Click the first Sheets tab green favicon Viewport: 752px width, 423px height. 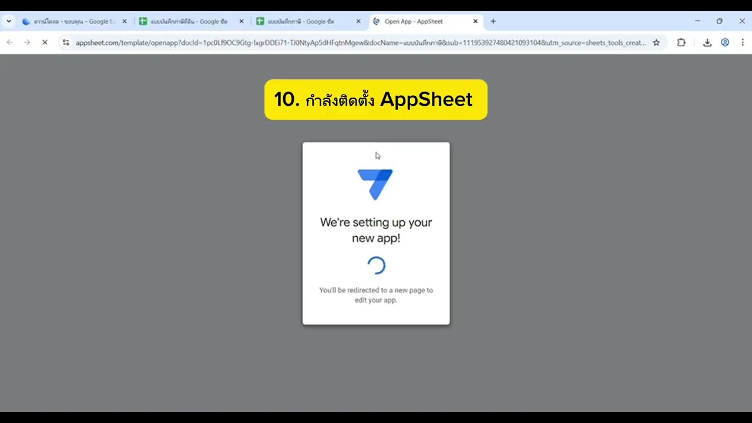(143, 21)
